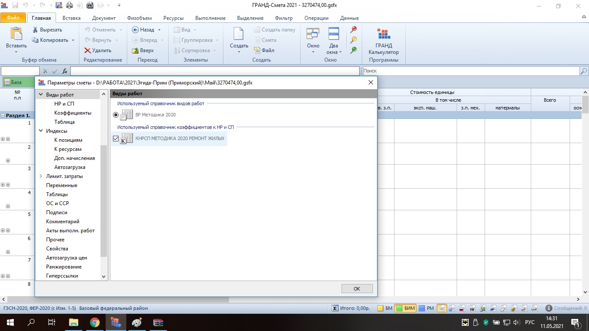
Task: Click the formula bar input field
Action: (215, 71)
